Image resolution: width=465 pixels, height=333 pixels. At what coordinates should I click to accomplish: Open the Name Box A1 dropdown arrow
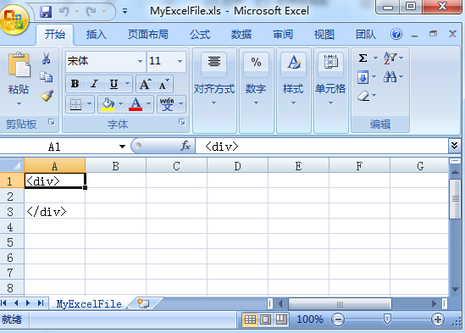[122, 147]
